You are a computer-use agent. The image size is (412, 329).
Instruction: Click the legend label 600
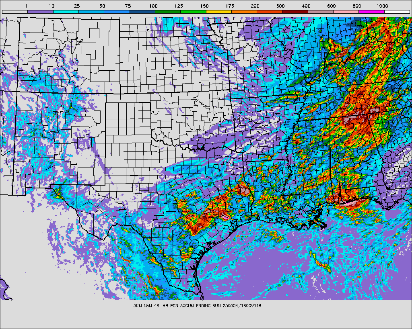point(332,6)
